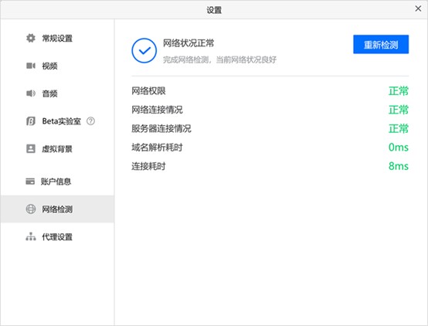Click the Beta实验室 beta icon
This screenshot has height=326, width=428.
[31, 121]
